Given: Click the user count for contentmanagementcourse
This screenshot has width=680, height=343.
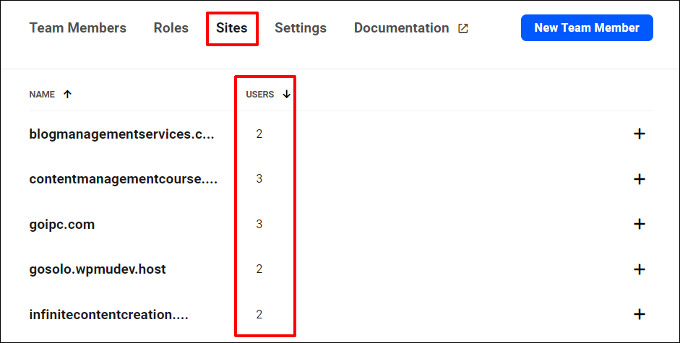Looking at the screenshot, I should (x=259, y=179).
